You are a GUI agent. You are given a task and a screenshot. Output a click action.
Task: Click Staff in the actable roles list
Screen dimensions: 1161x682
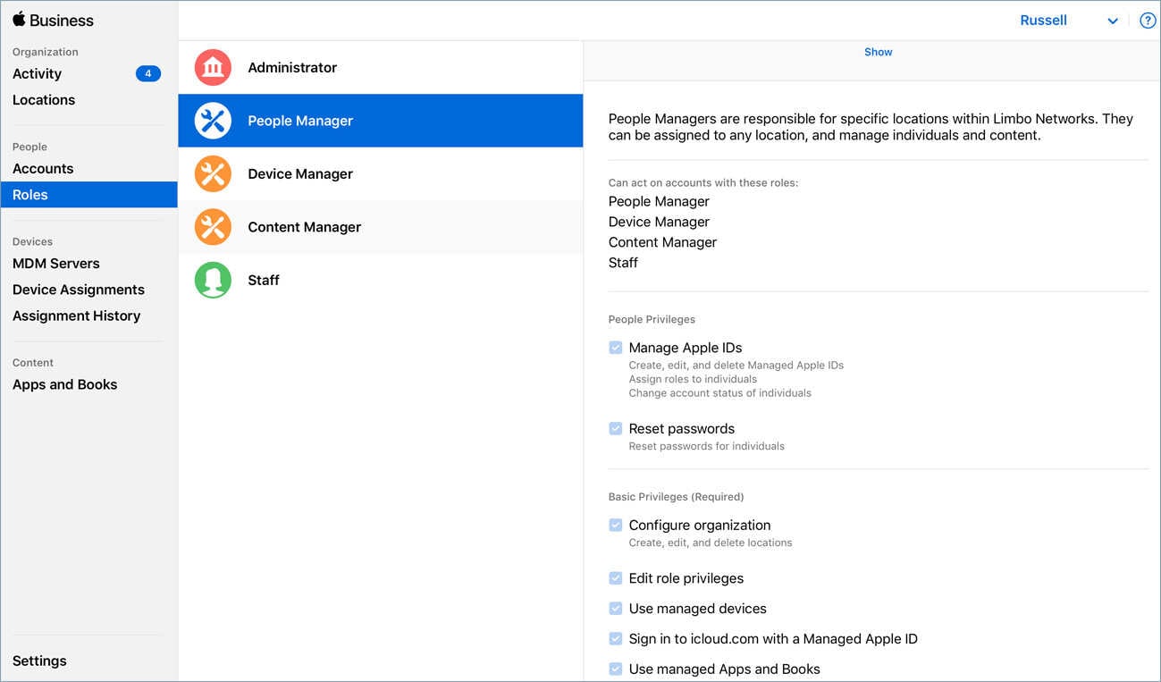(623, 263)
